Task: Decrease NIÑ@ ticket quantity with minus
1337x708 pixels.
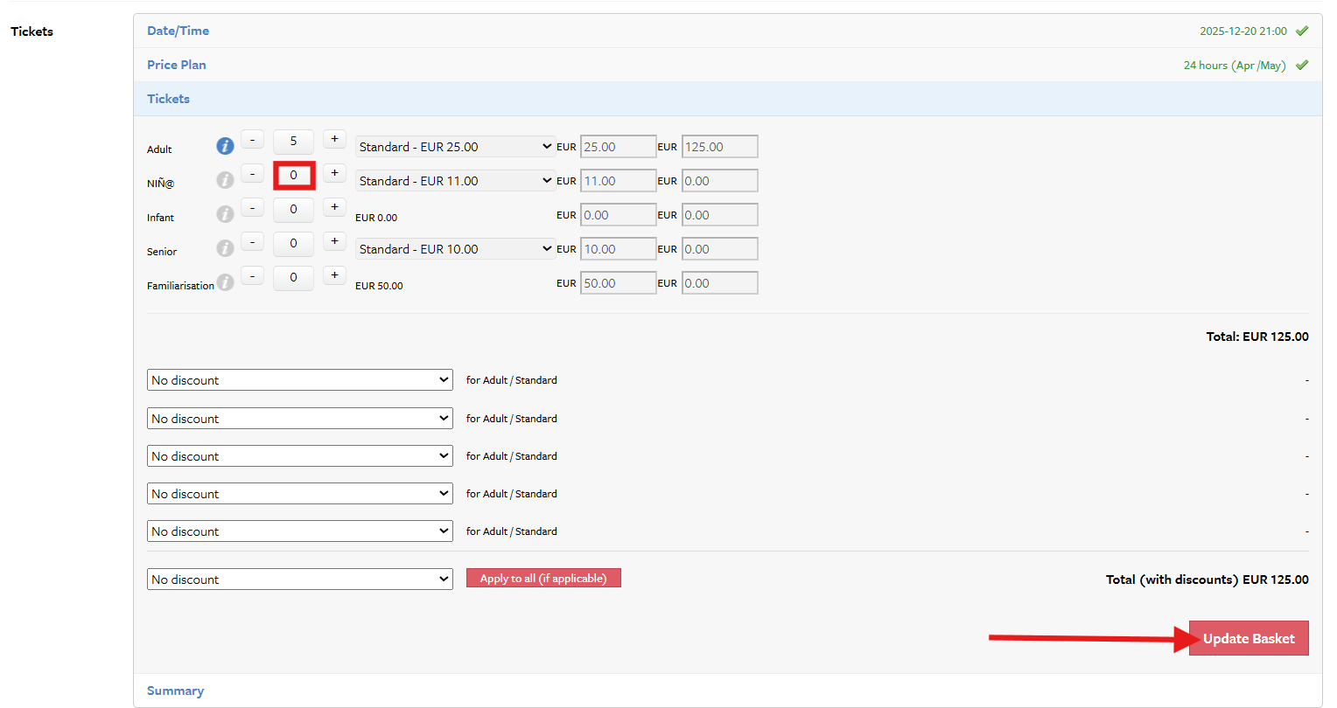Action: coord(252,173)
